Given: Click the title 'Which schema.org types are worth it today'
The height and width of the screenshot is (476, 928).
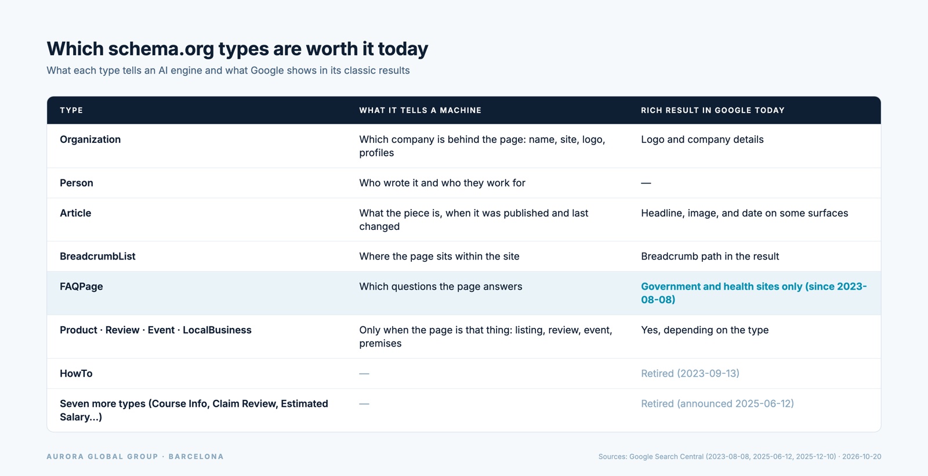Looking at the screenshot, I should [237, 49].
